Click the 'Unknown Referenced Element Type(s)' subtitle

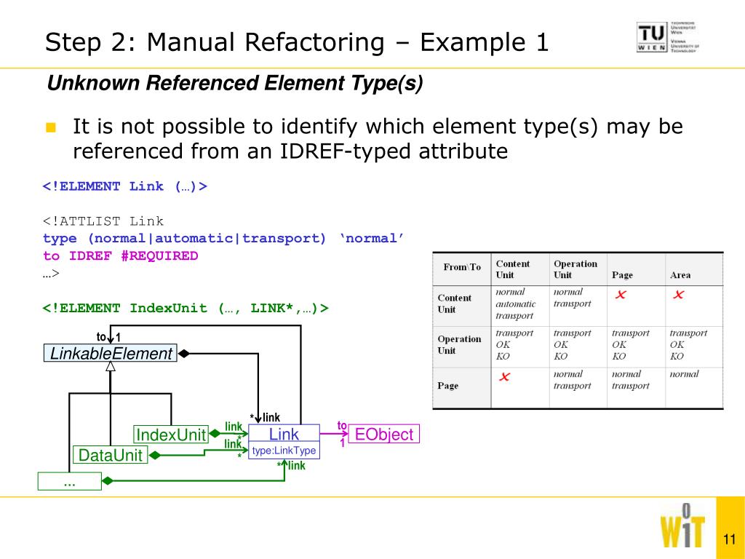click(235, 84)
